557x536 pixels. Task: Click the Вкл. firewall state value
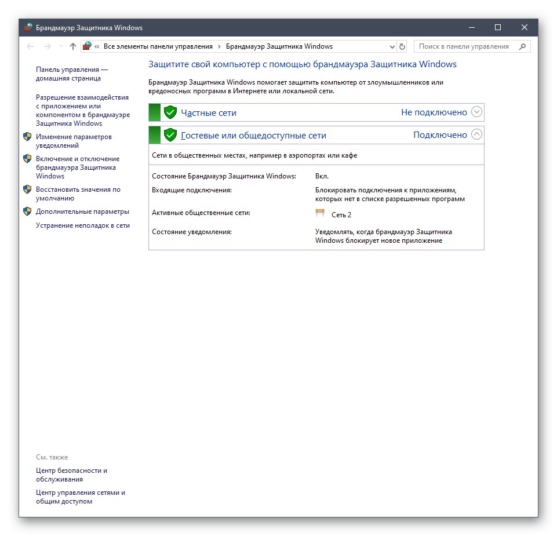pos(322,176)
